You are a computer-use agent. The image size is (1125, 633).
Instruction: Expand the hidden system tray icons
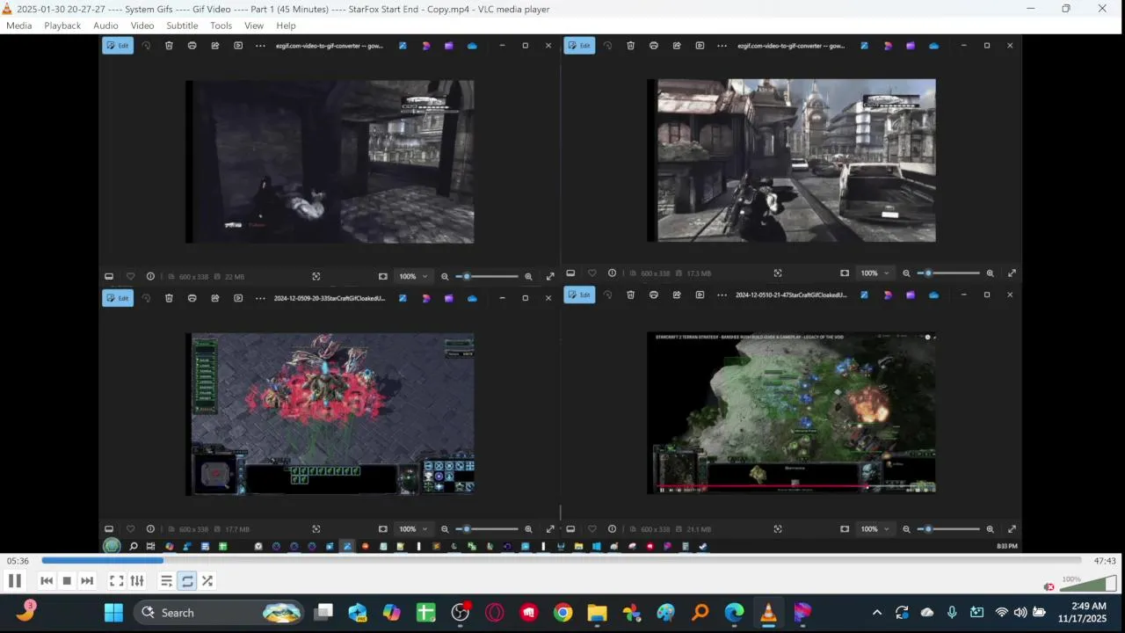[876, 613]
